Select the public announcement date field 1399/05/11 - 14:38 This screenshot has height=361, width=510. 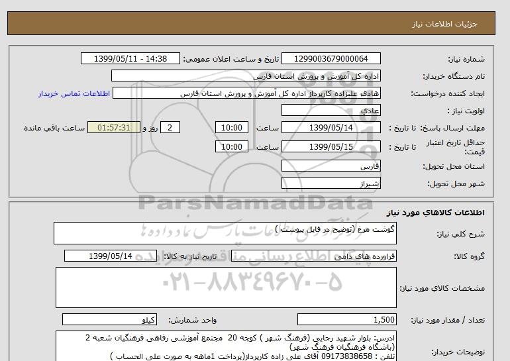coord(130,58)
